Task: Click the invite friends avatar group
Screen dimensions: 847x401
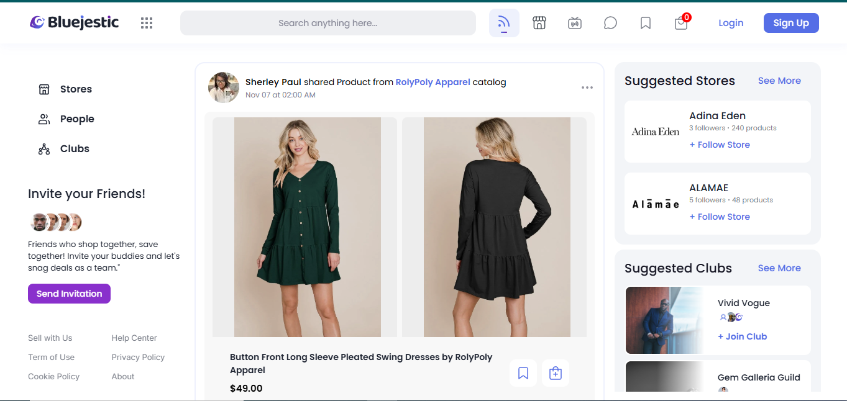Action: [x=56, y=222]
